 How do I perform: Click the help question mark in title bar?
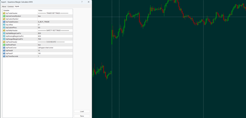pos(82,2)
